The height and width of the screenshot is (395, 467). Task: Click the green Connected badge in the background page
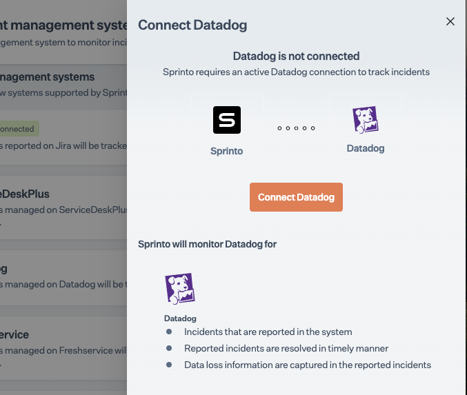(x=19, y=129)
